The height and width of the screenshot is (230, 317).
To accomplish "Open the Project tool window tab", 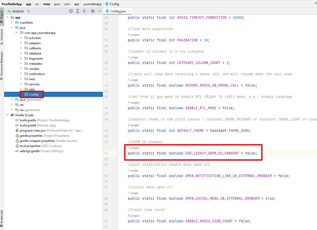I will [x=2, y=16].
